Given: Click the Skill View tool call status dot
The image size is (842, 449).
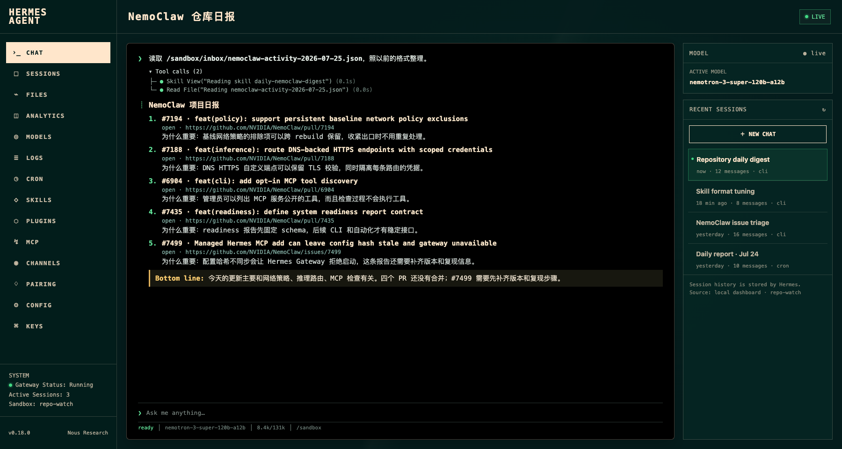Looking at the screenshot, I should 161,81.
